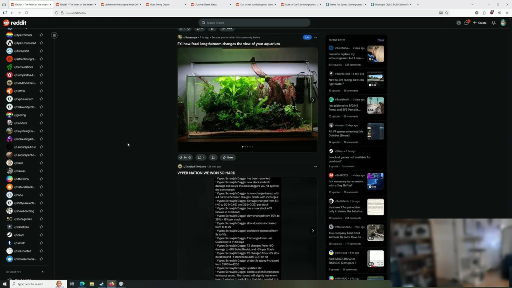Open Steam from the taskbar
The image size is (512, 288).
tap(102, 284)
